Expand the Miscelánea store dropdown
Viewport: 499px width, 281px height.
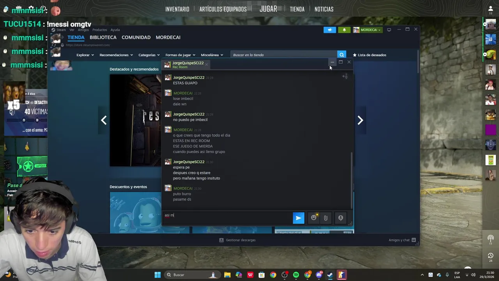(x=212, y=55)
